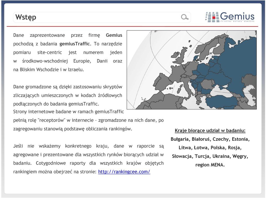Click the line "Strony internetowe badane w ramach gemiusTraffic"

68,112
